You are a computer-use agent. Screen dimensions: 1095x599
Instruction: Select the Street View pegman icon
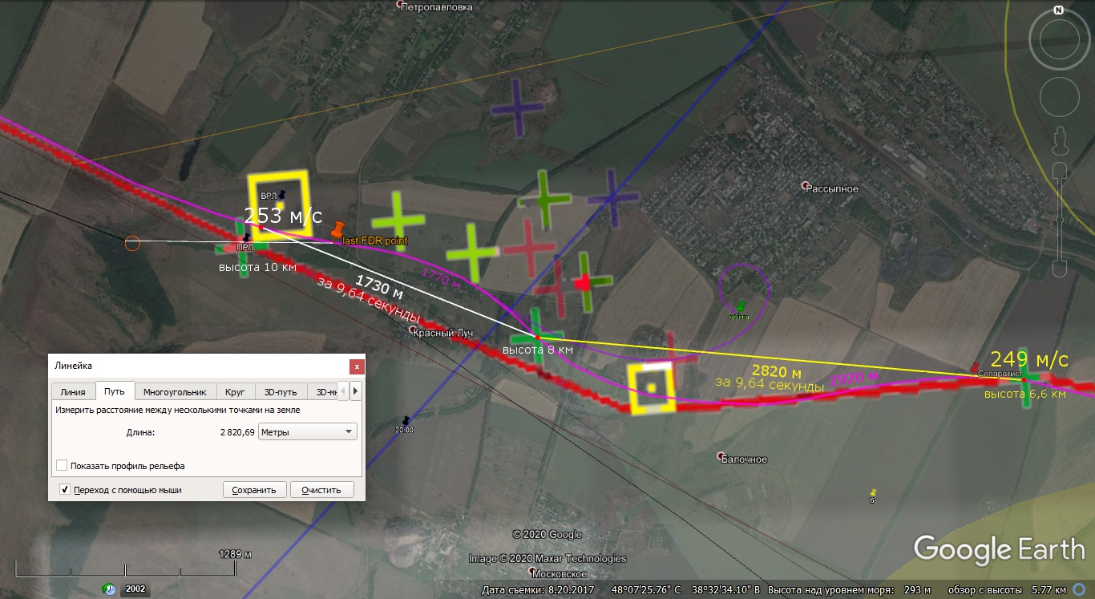click(1061, 140)
